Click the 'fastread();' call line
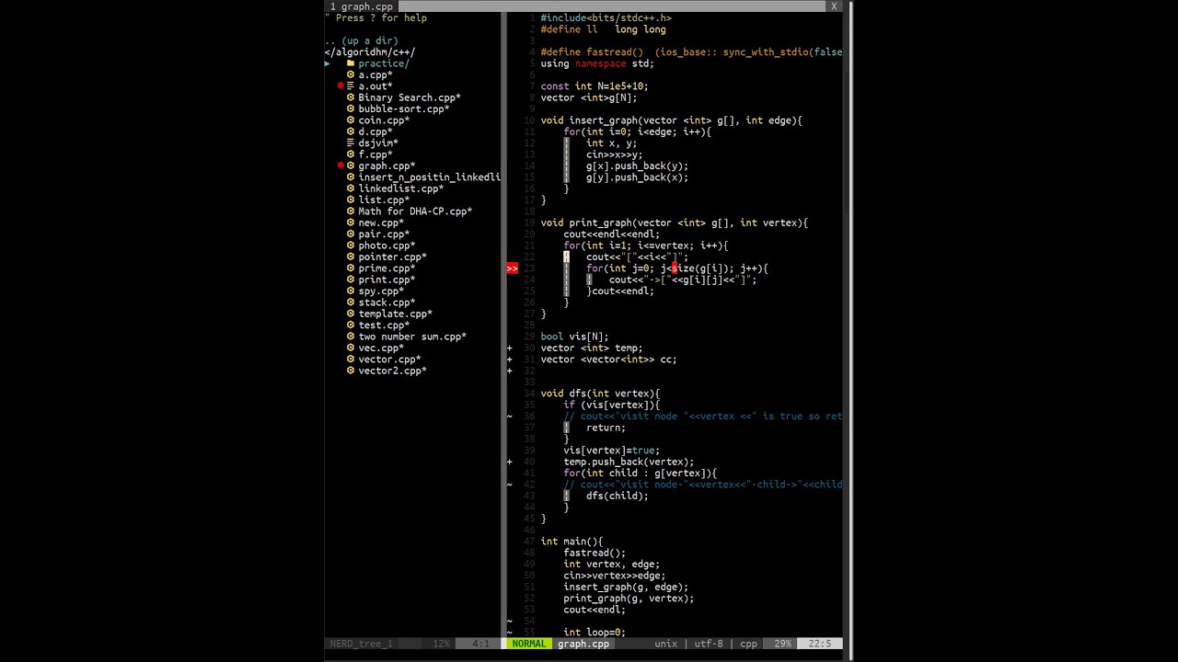 click(595, 553)
